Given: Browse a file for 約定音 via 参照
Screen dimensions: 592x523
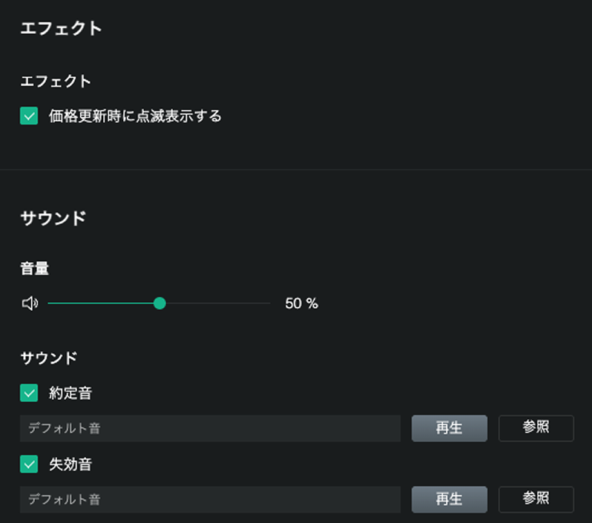Looking at the screenshot, I should click(x=536, y=428).
